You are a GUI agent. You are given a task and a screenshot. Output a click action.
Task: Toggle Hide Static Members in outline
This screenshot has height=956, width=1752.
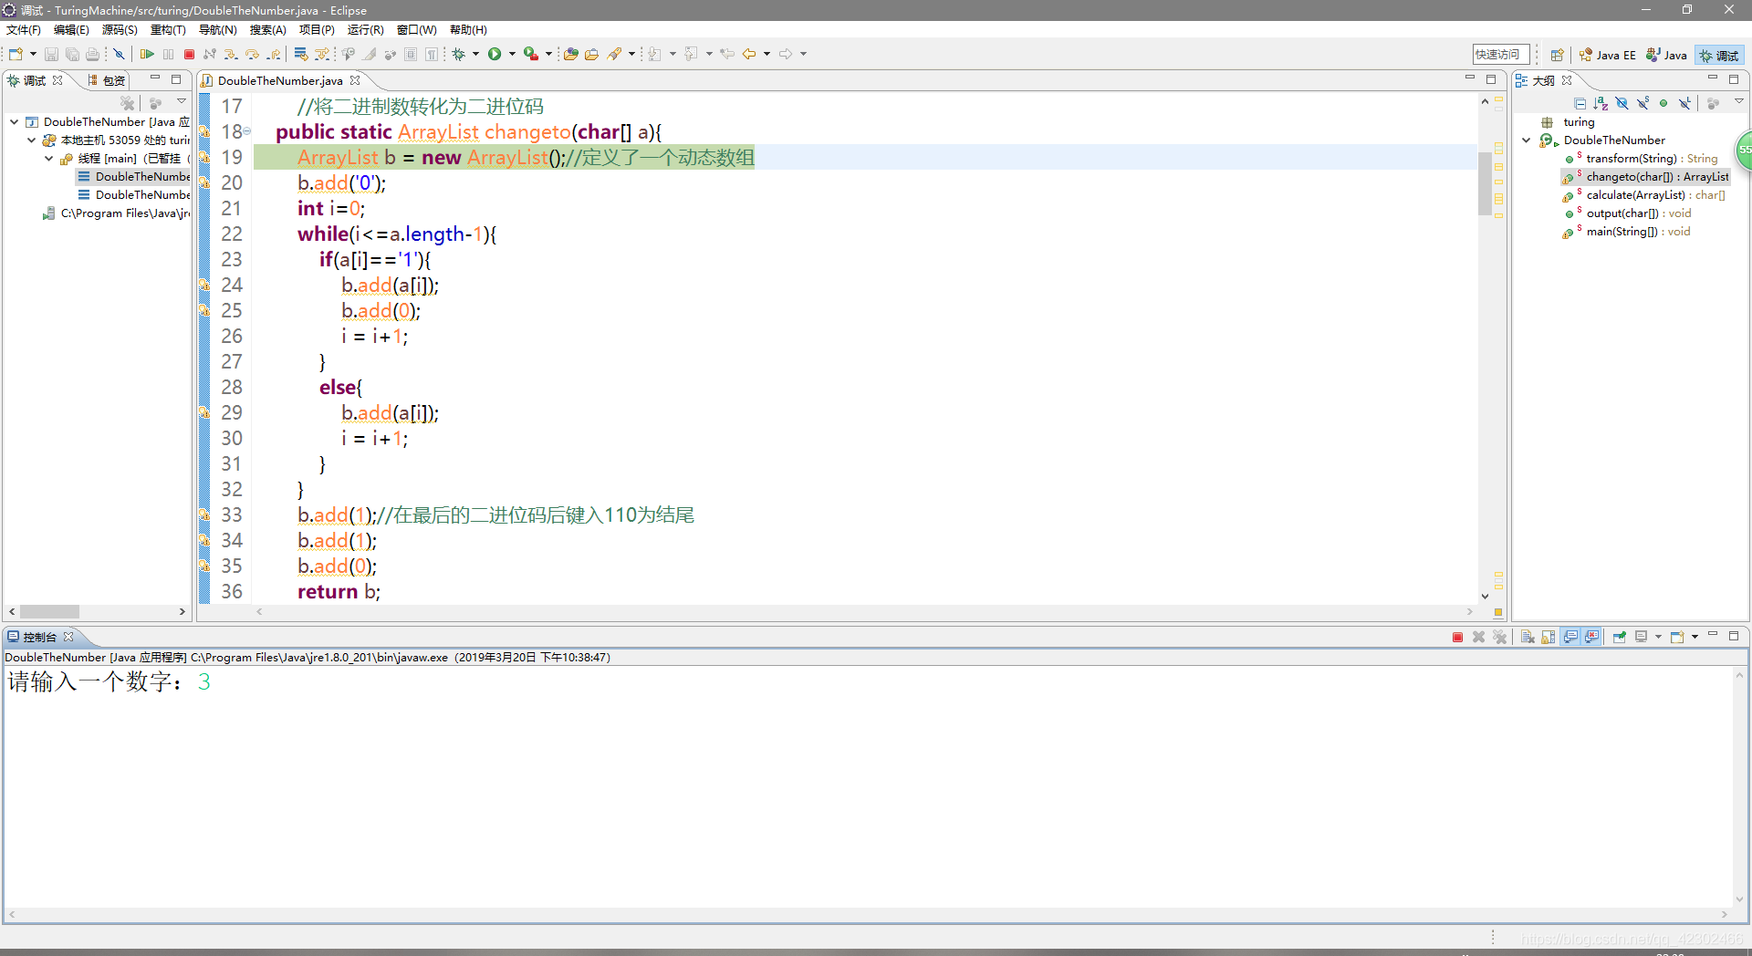(x=1642, y=104)
